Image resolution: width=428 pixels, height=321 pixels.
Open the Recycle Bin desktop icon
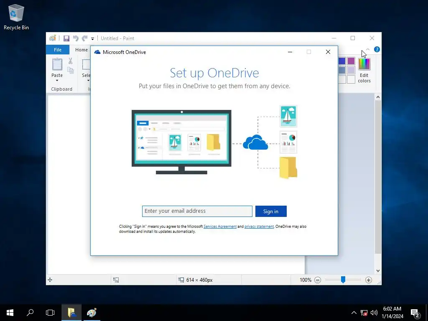point(16,17)
